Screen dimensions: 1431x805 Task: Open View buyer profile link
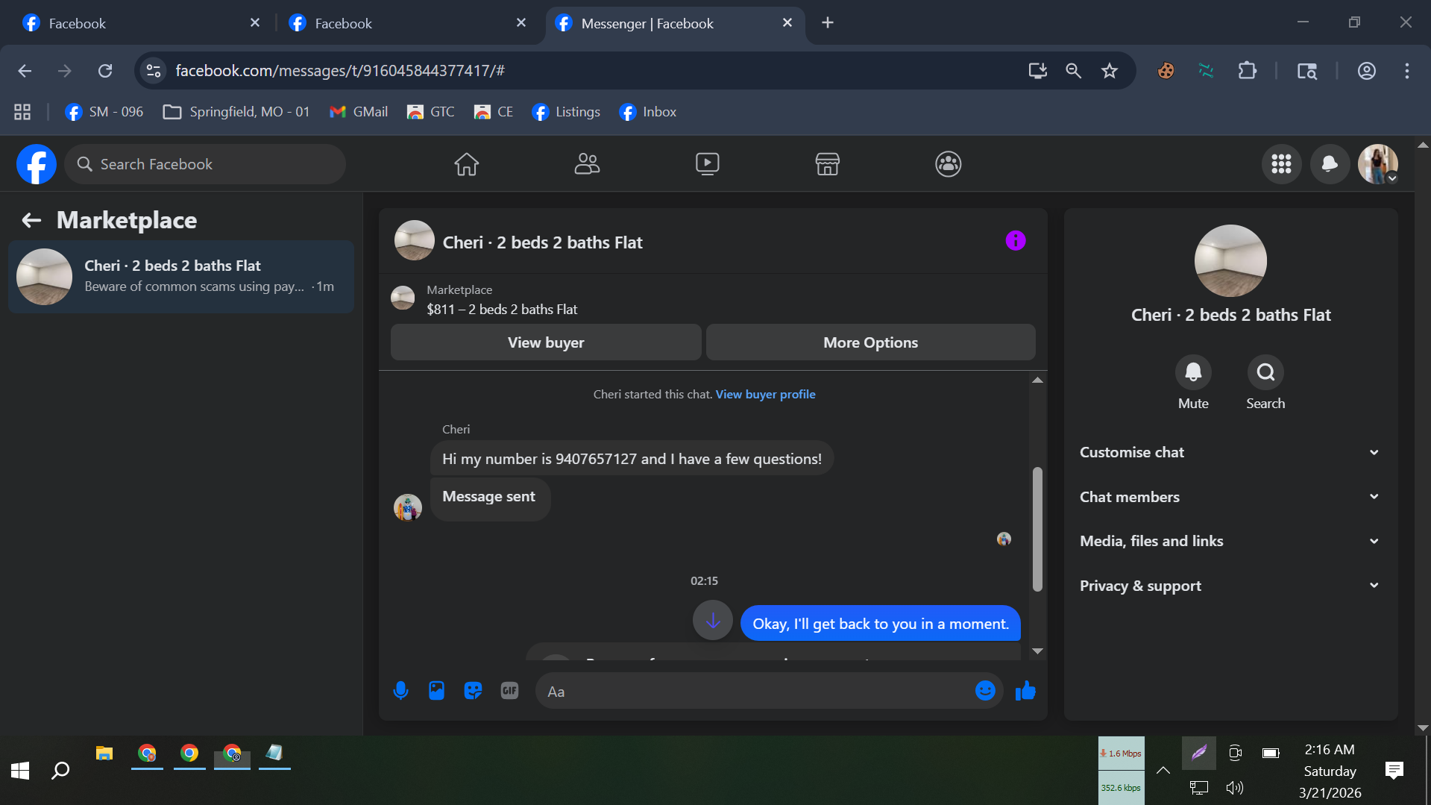[765, 394]
